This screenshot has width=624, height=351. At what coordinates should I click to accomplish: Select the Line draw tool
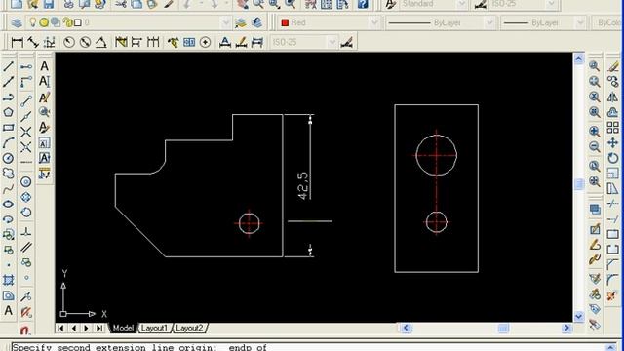tap(9, 66)
